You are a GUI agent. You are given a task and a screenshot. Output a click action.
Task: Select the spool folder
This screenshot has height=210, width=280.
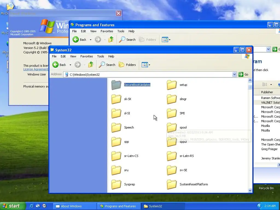pyautogui.click(x=177, y=127)
